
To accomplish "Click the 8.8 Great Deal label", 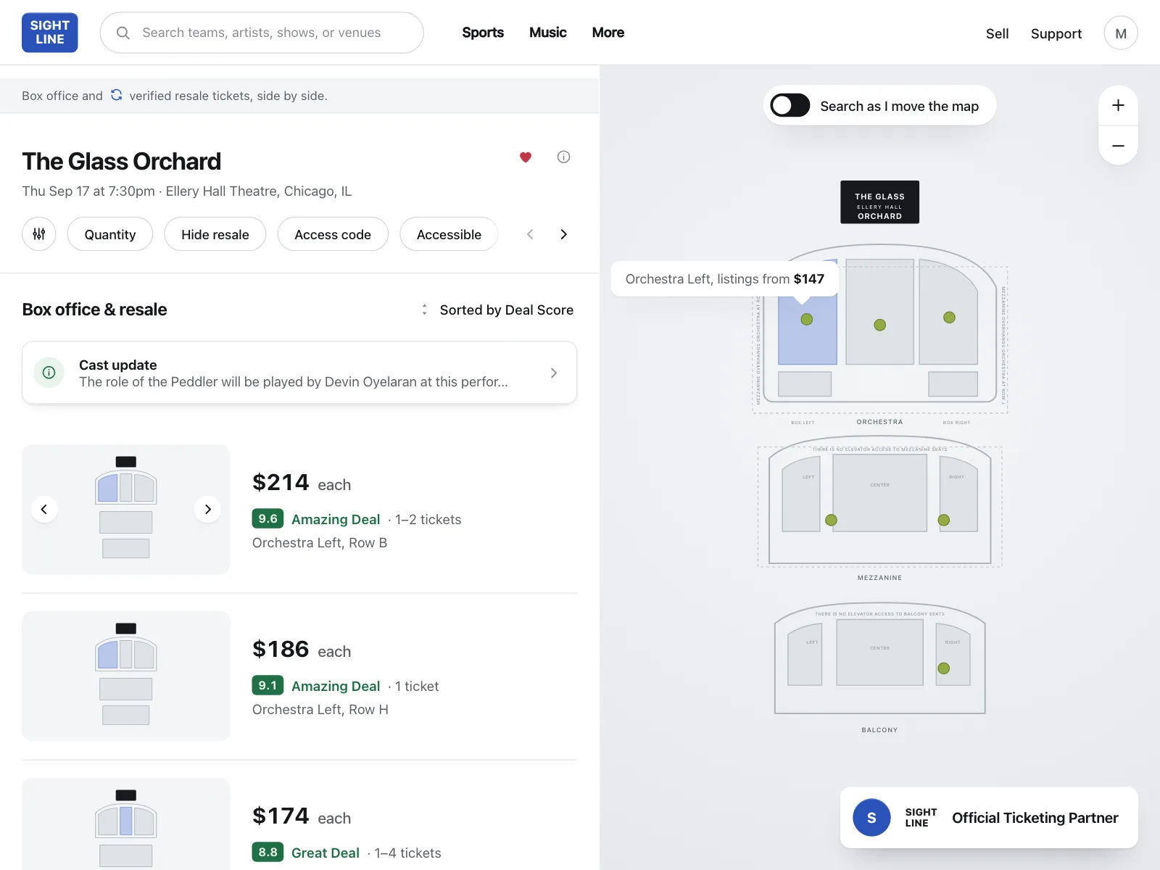I will (x=326, y=853).
